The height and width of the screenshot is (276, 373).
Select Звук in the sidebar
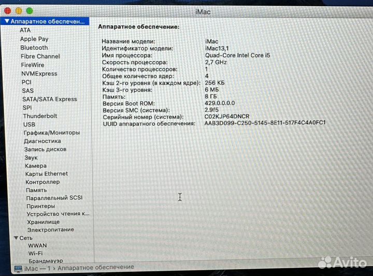(x=31, y=158)
